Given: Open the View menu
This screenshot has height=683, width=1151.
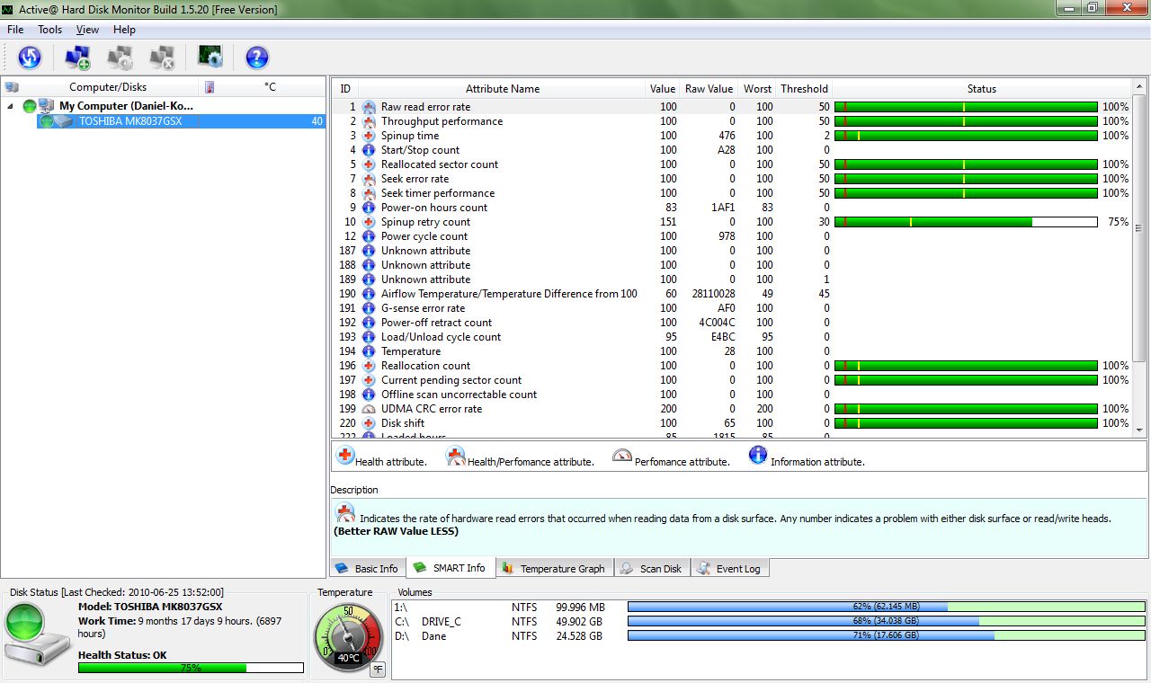Looking at the screenshot, I should tap(87, 29).
